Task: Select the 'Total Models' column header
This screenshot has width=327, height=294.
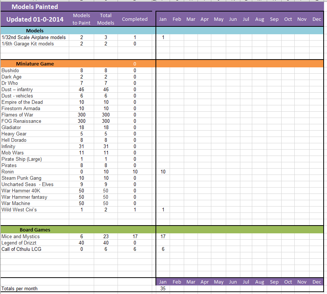Action: click(106, 19)
